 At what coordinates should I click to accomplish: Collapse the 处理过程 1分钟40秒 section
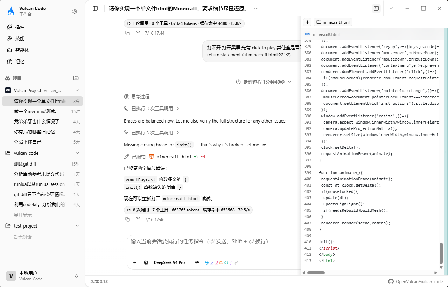pyautogui.click(x=265, y=82)
